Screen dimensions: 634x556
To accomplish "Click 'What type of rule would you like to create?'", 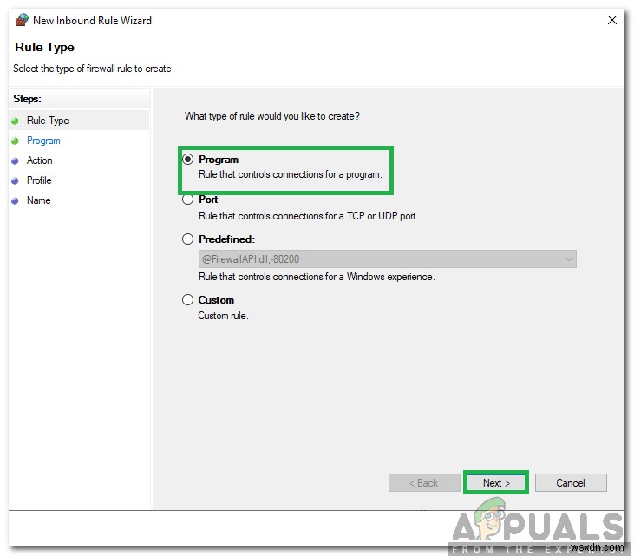I will pos(272,116).
